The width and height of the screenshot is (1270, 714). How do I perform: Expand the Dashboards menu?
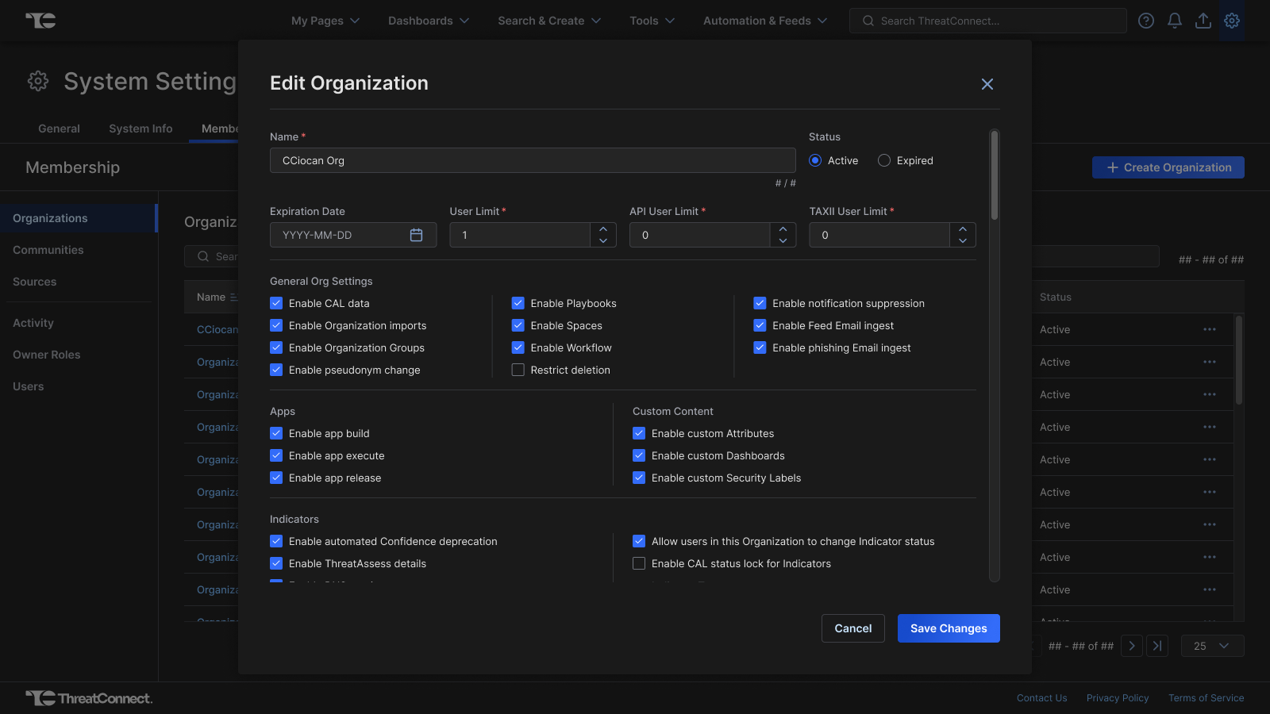[428, 21]
